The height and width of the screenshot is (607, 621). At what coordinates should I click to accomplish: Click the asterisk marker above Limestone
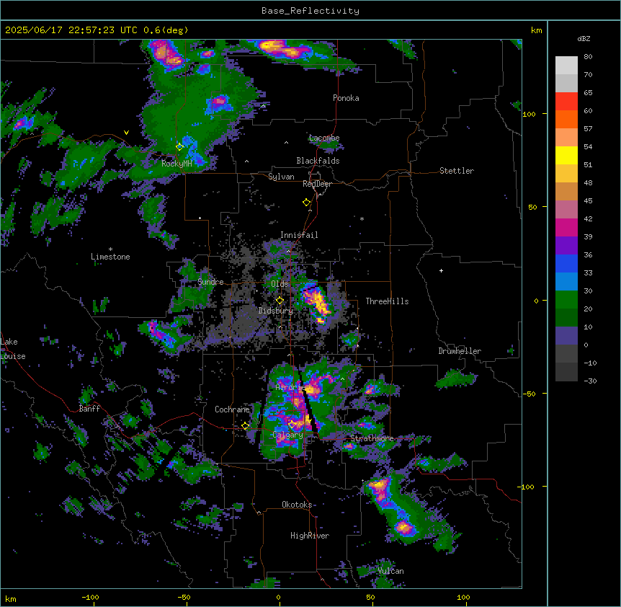coord(110,249)
